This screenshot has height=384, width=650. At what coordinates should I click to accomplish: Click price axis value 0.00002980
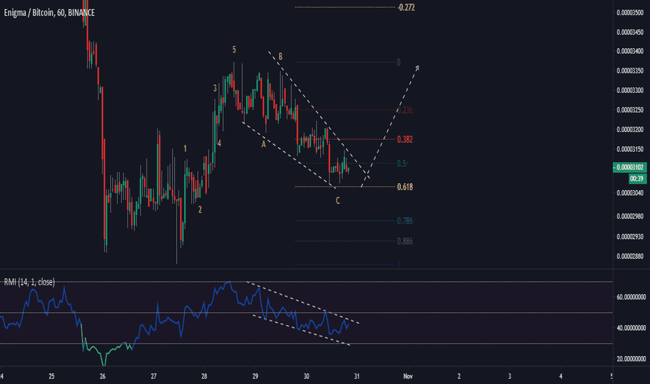[x=630, y=216]
